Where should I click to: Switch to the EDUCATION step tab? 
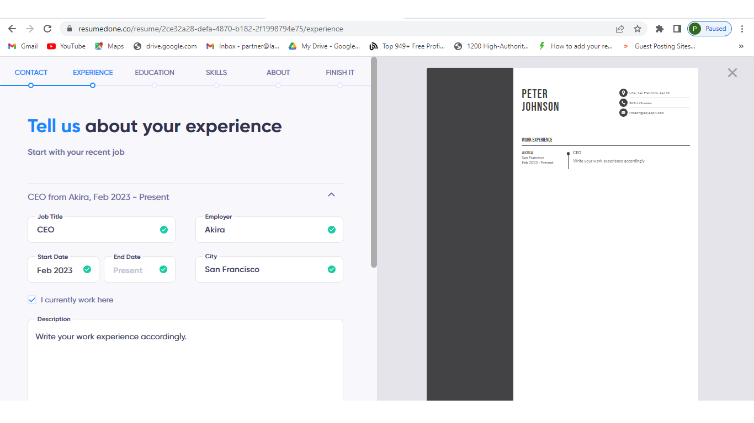[x=155, y=73]
